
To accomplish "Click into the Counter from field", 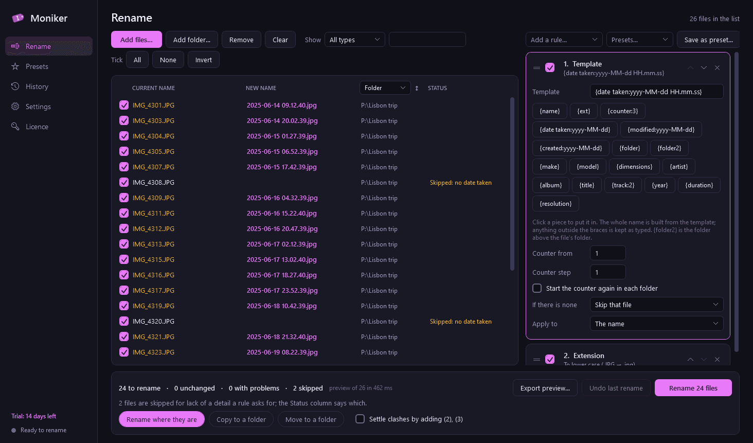I will [607, 253].
